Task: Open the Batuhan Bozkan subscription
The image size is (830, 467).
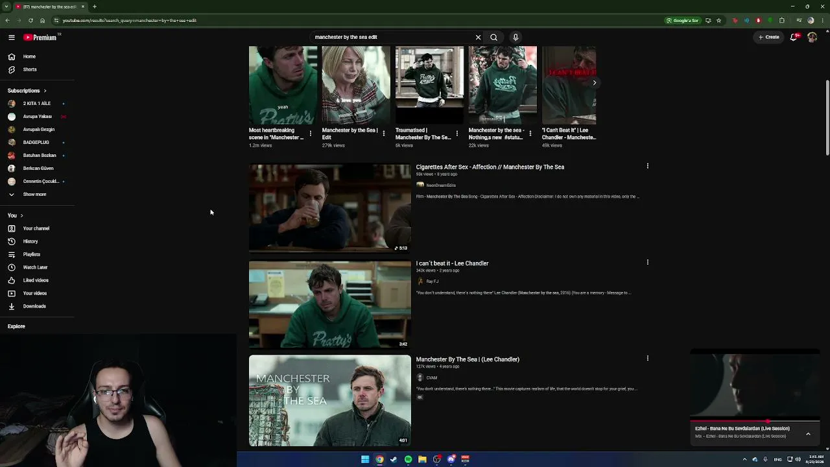Action: click(36, 156)
